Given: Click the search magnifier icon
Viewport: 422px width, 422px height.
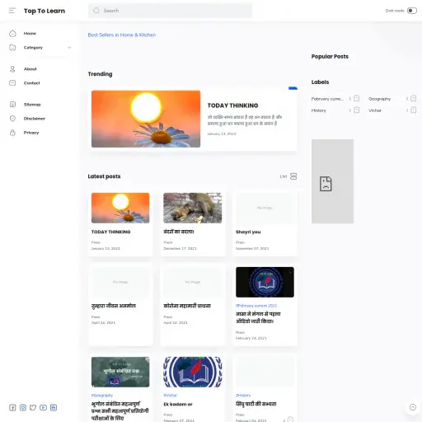Looking at the screenshot, I should coord(96,11).
